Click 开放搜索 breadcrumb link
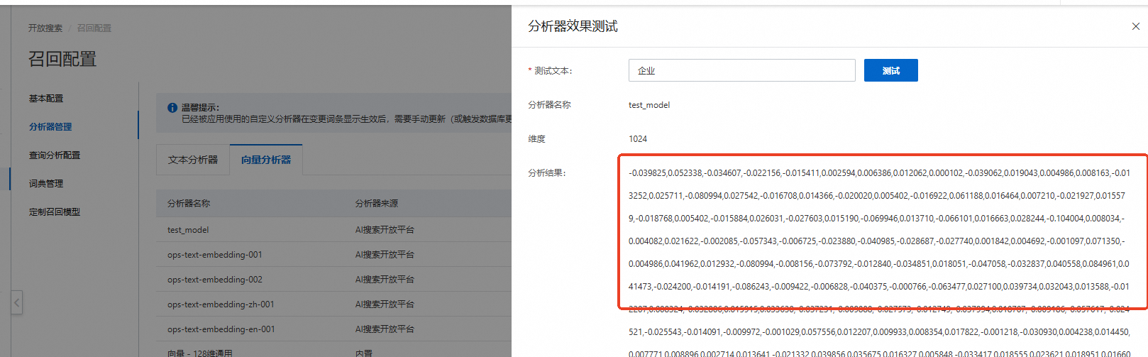Image resolution: width=1148 pixels, height=357 pixels. pos(45,28)
